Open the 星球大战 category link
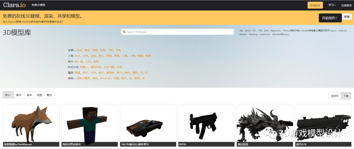Image resolution: width=354 pixels, height=149 pixels. coord(96,67)
